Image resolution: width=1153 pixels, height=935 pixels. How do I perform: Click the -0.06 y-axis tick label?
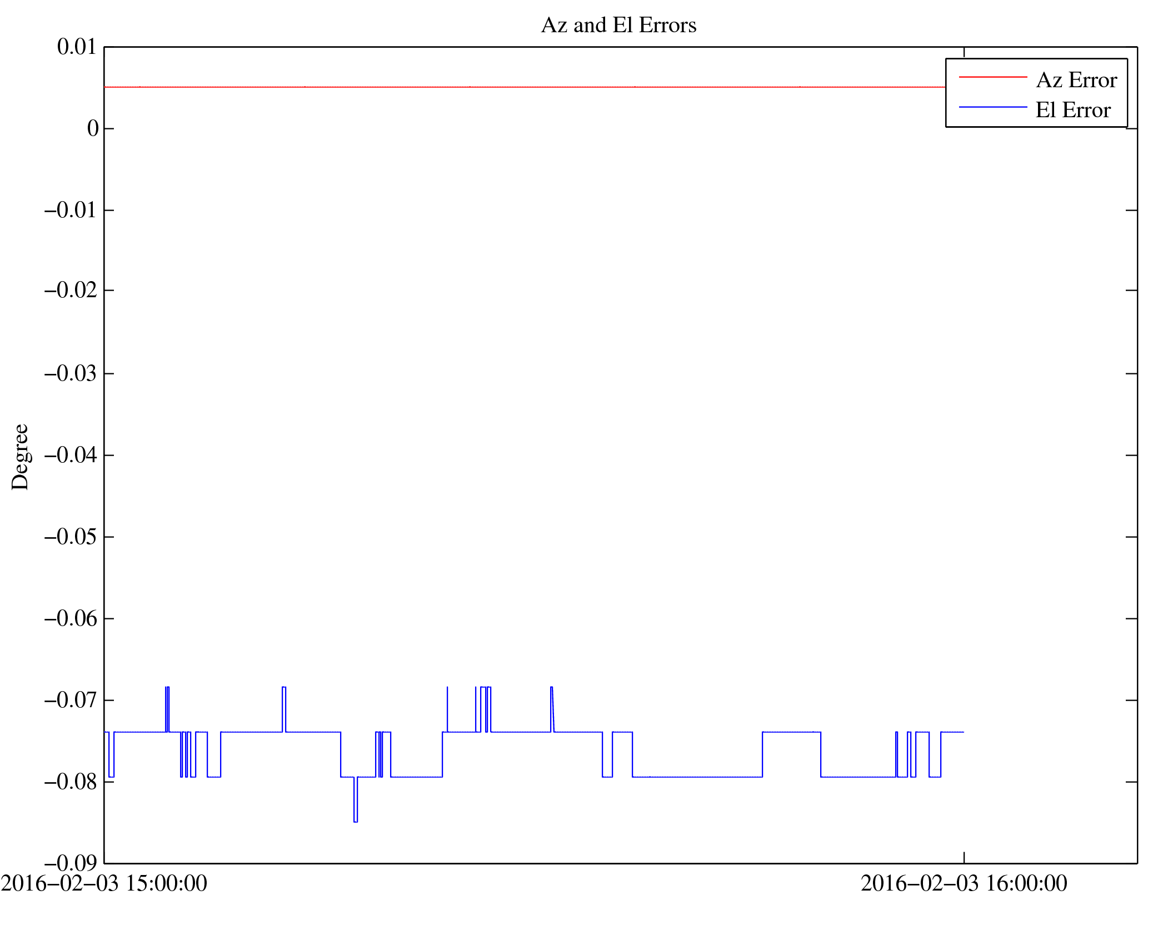coord(71,619)
